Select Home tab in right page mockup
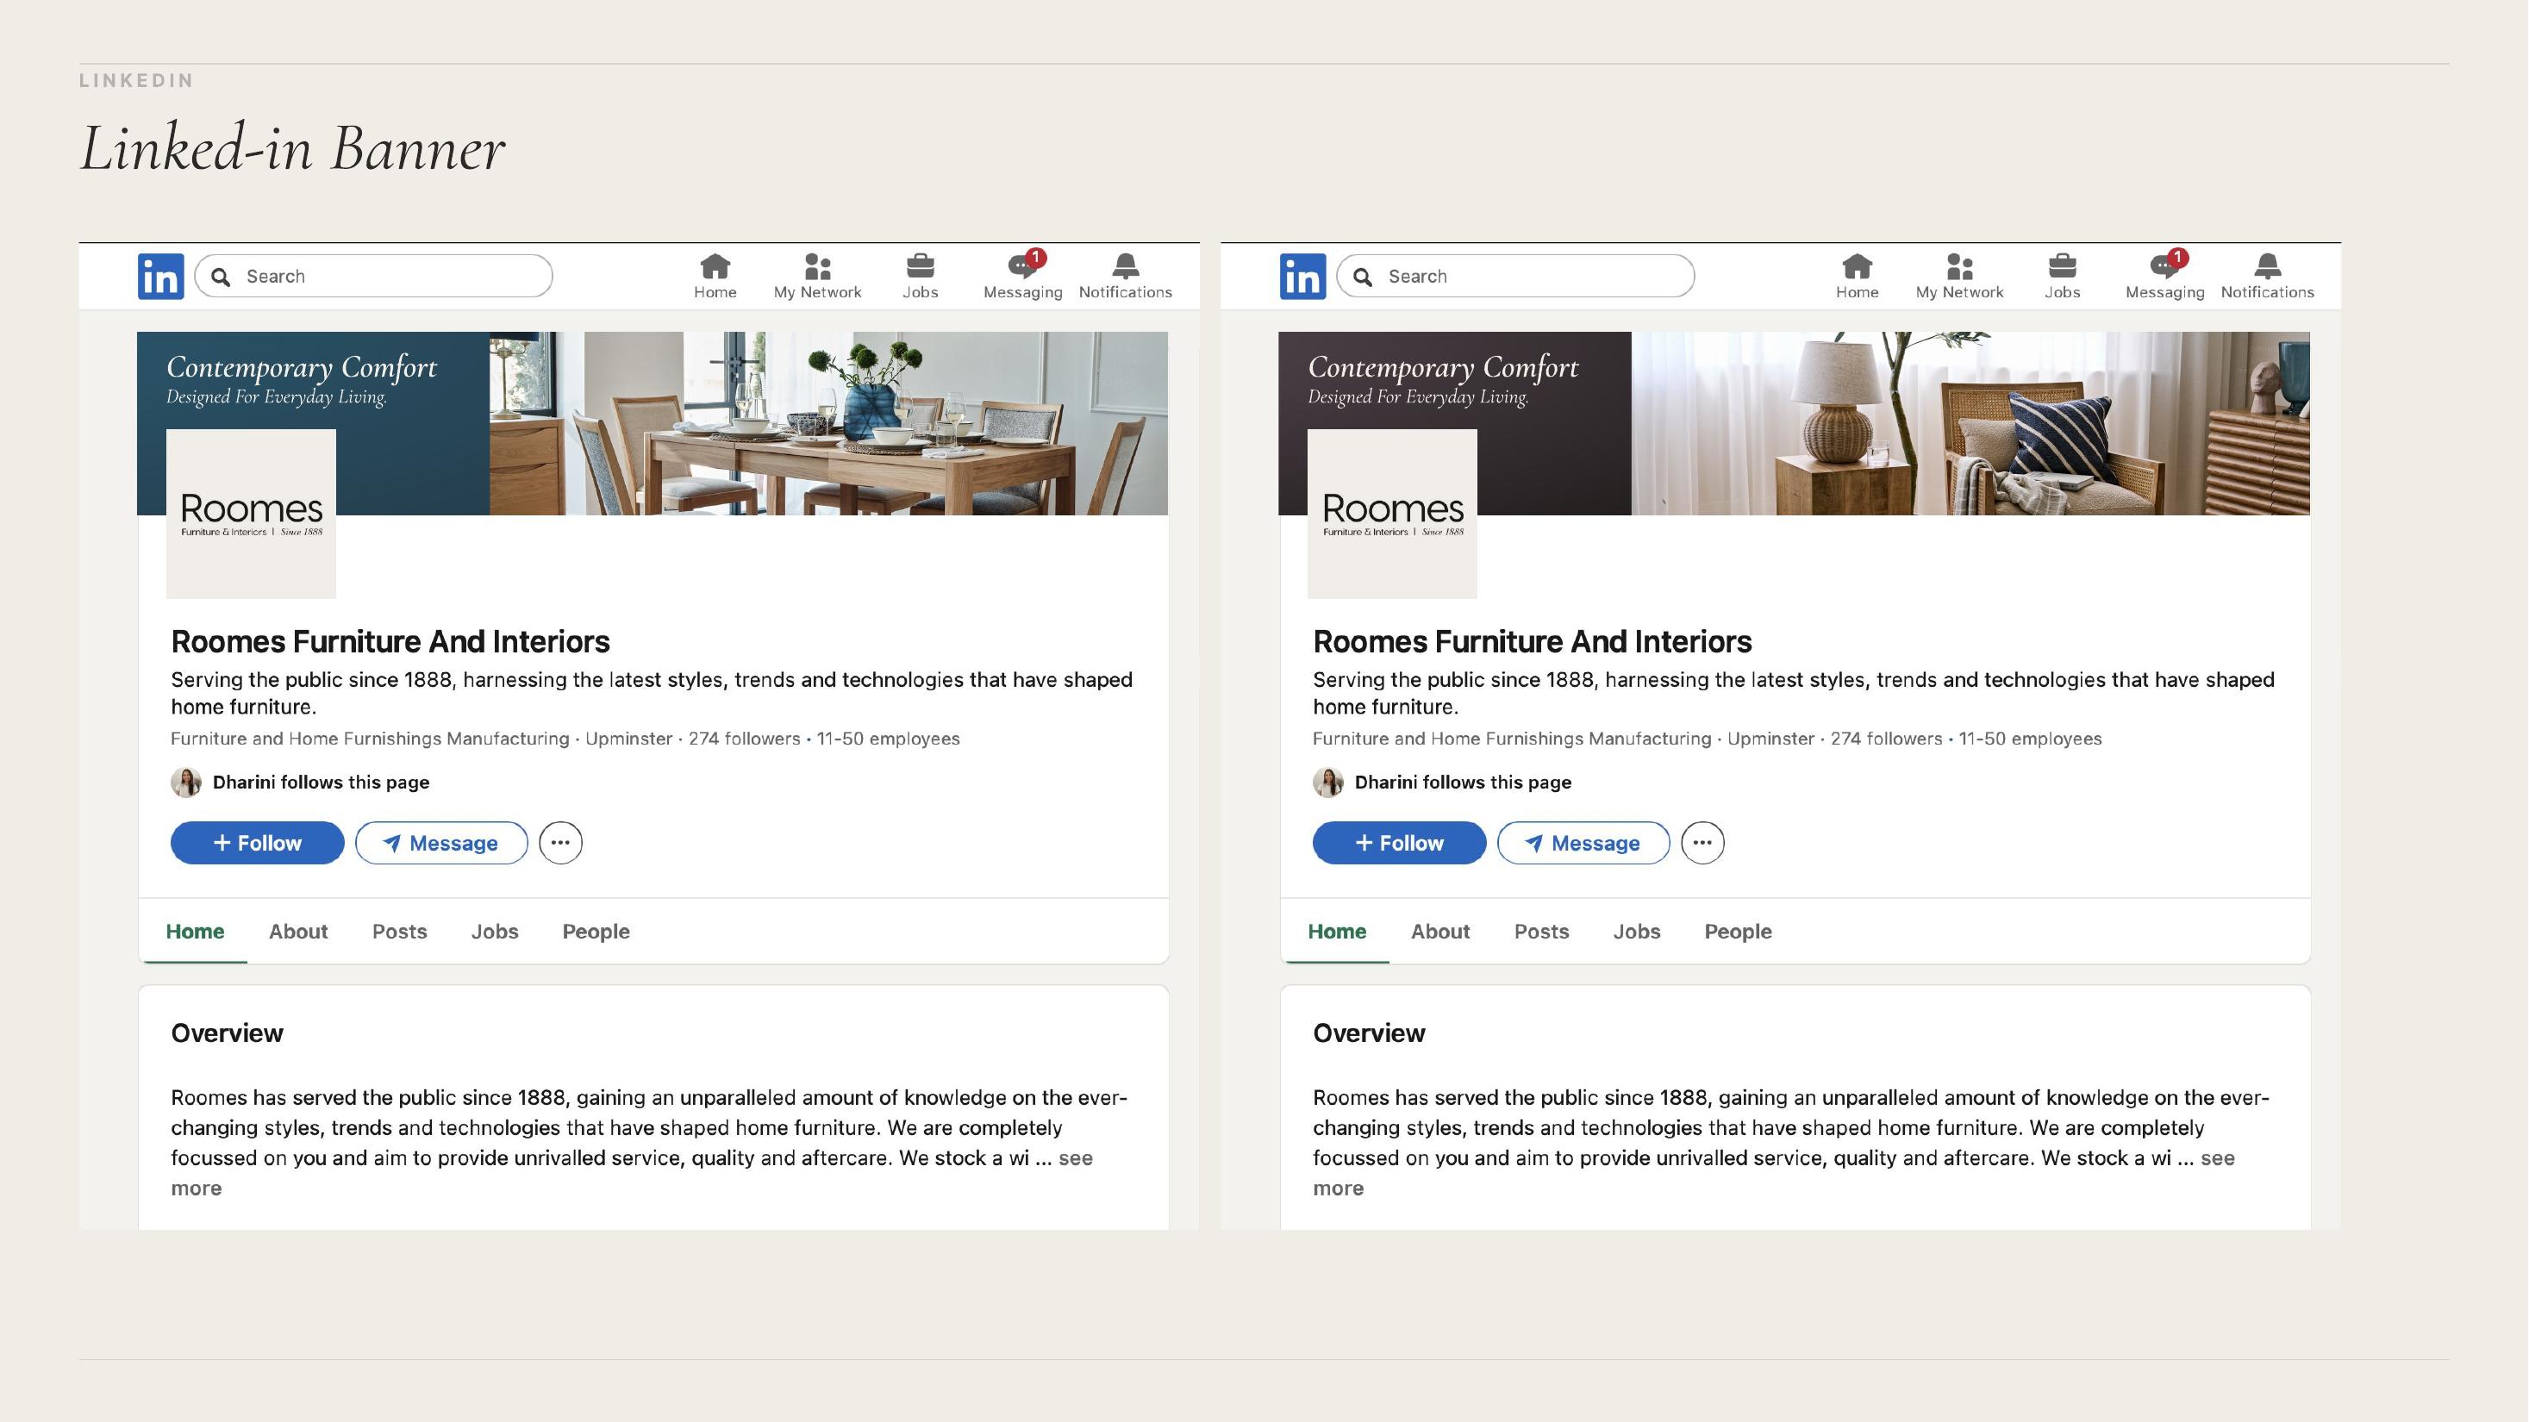This screenshot has width=2529, height=1422. coord(1336,932)
